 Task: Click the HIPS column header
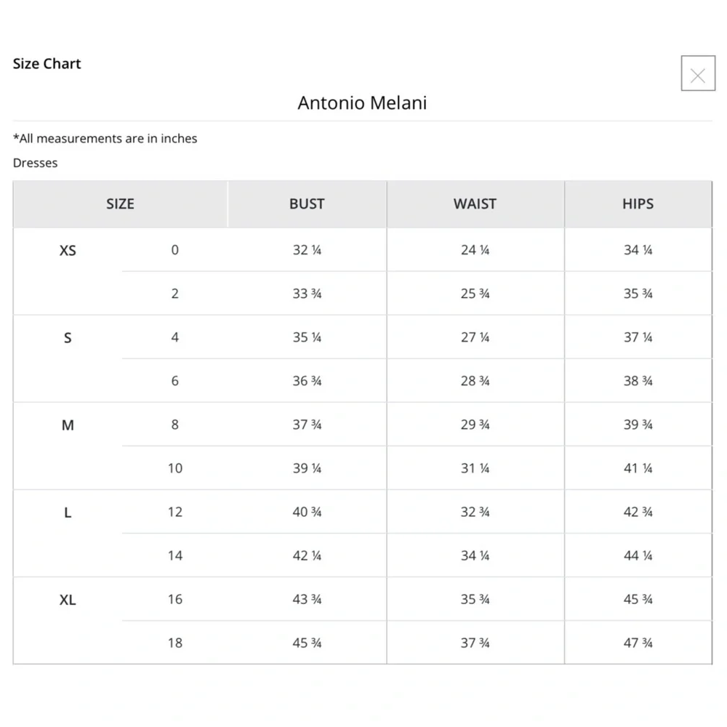point(638,204)
